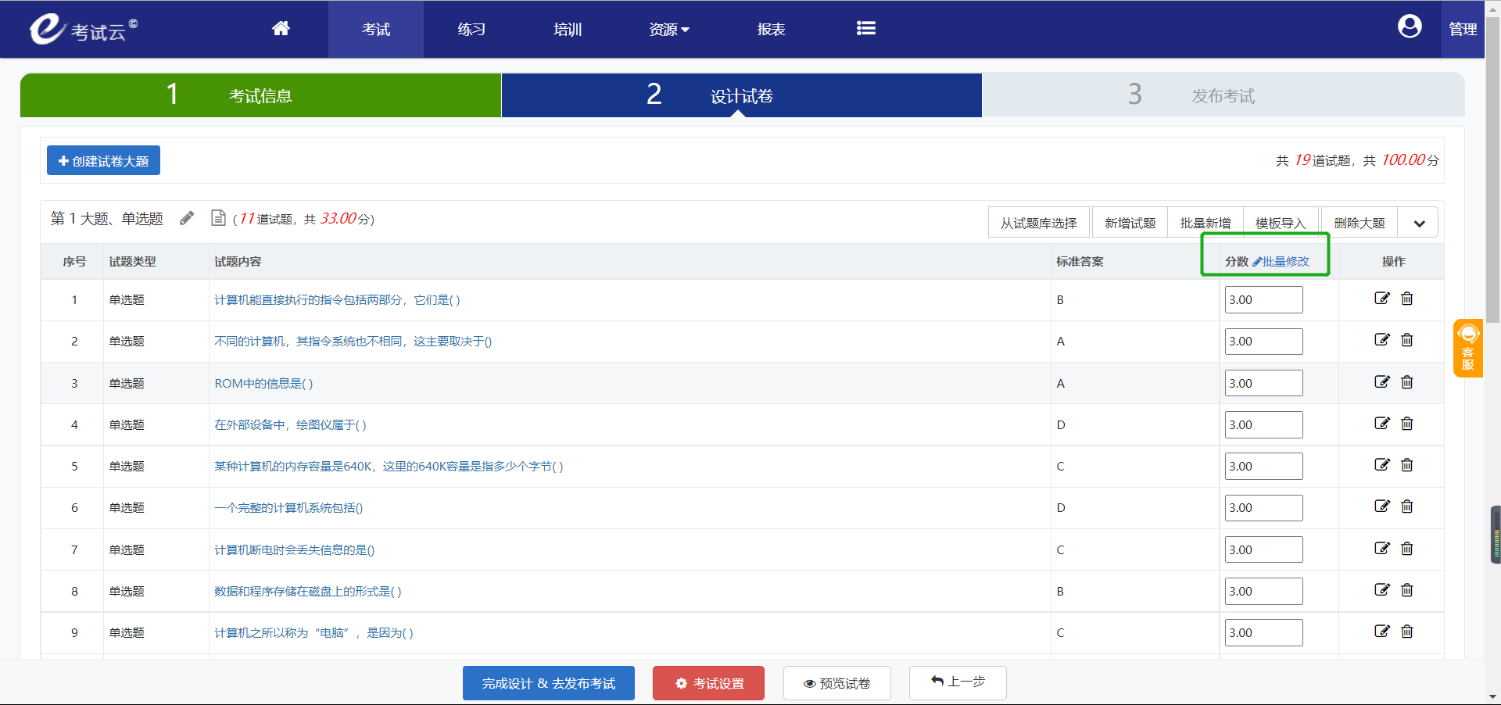Delete question 9 with trash icon
Viewport: 1501px width, 705px height.
(1407, 631)
